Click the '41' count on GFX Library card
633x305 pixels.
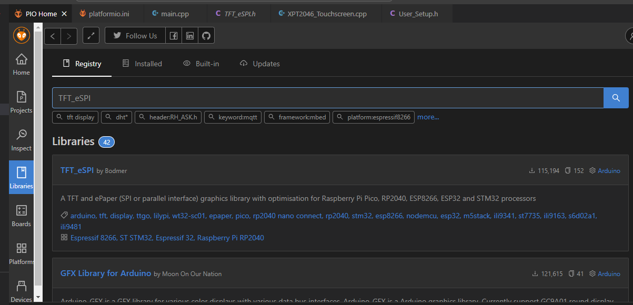point(580,274)
